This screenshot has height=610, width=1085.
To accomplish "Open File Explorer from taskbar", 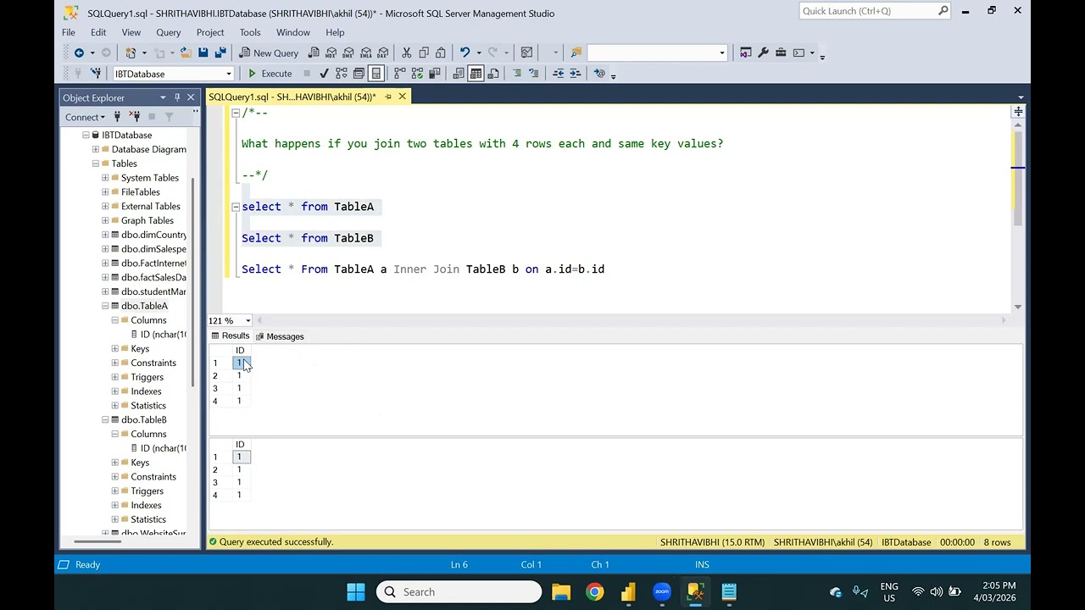I will (561, 591).
